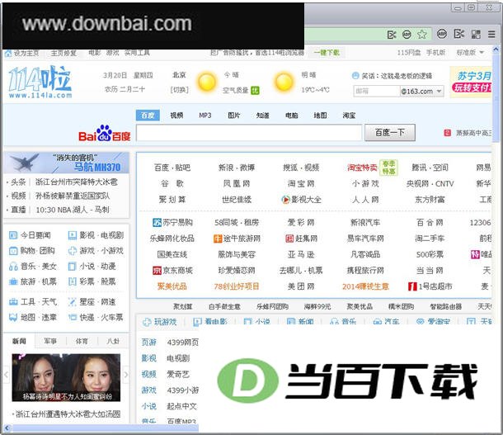Click the Baidu logo beside search box
This screenshot has width=503, height=435.
[x=105, y=133]
